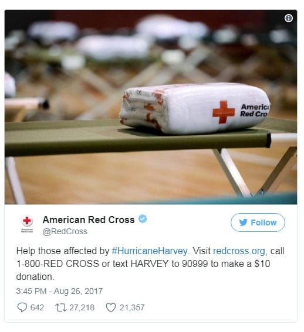Click the tweet text about $10 donation
This screenshot has width=304, height=332.
[150, 264]
